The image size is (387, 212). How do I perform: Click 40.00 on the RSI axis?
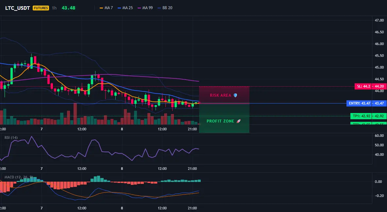[x=379, y=155]
